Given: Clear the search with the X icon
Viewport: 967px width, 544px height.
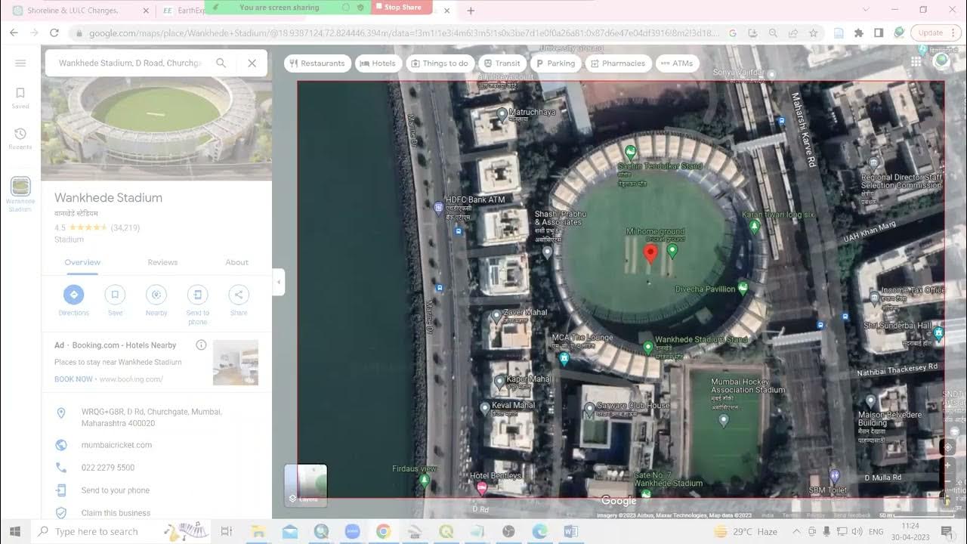Looking at the screenshot, I should pos(252,63).
